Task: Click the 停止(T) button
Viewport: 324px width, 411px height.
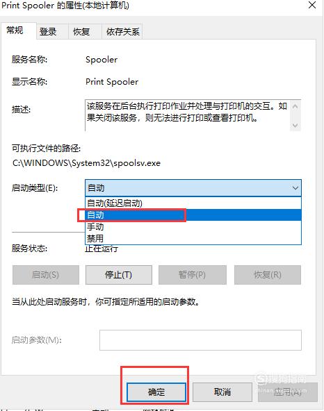Action: (x=119, y=275)
